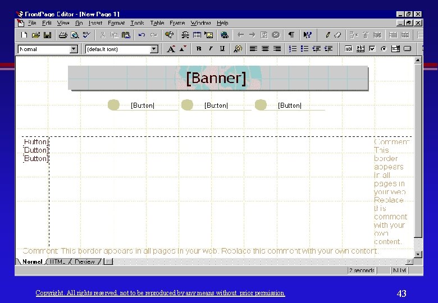Open the Edit menu
This screenshot has height=303, width=438.
pyautogui.click(x=47, y=23)
